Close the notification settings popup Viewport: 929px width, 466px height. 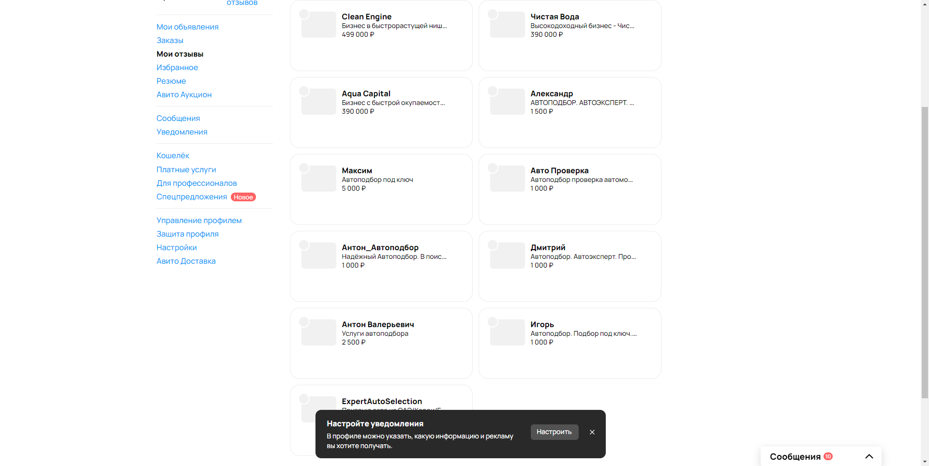[592, 432]
